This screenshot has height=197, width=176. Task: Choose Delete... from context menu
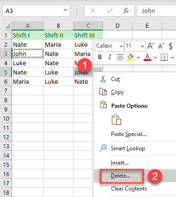121,176
